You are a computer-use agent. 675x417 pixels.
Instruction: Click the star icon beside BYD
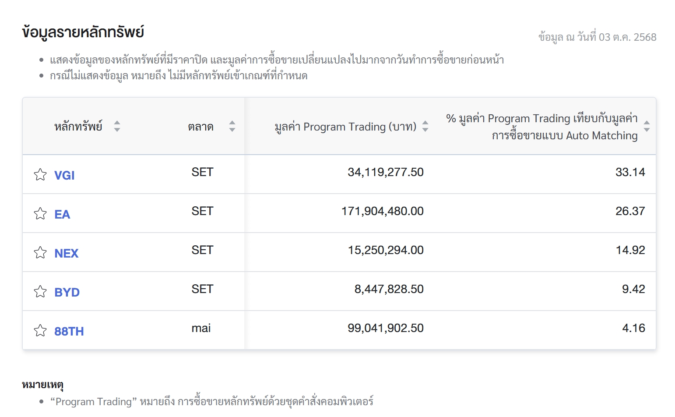40,291
